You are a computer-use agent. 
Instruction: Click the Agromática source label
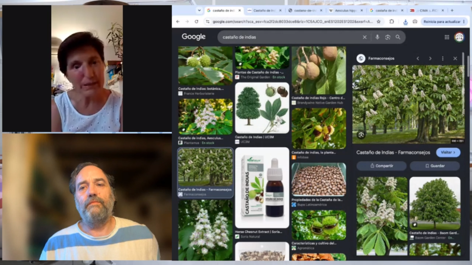[x=305, y=248]
